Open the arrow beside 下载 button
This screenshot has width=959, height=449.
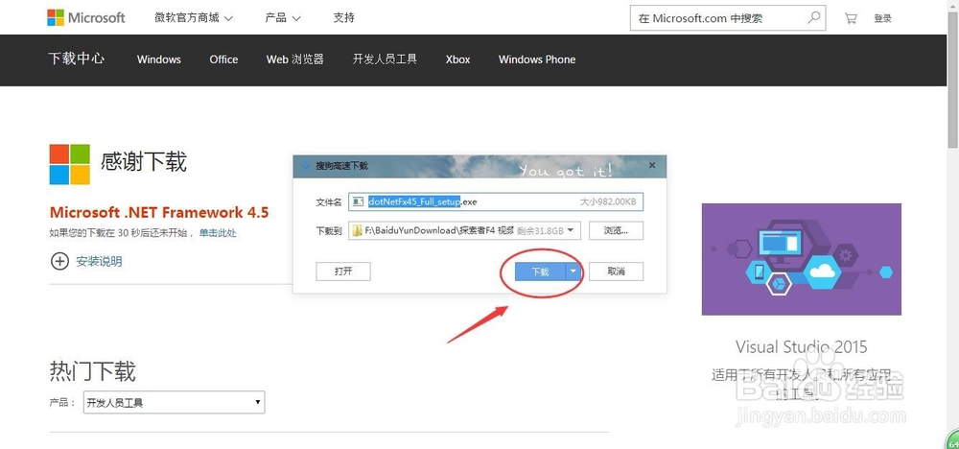(x=573, y=272)
